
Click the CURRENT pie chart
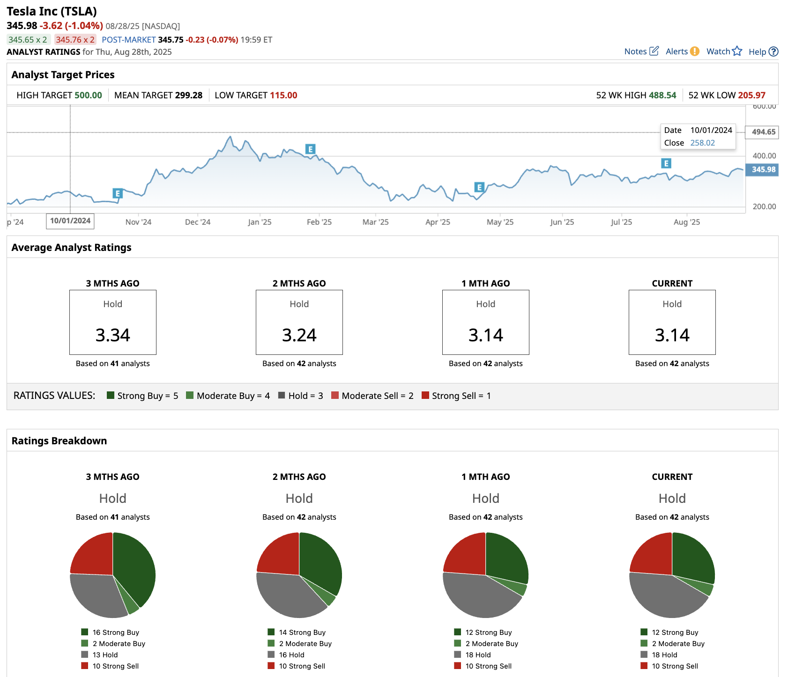672,575
